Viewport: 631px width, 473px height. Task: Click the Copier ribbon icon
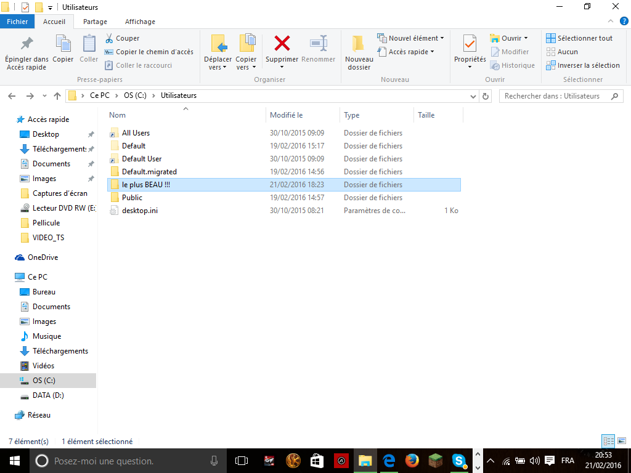[x=63, y=49]
